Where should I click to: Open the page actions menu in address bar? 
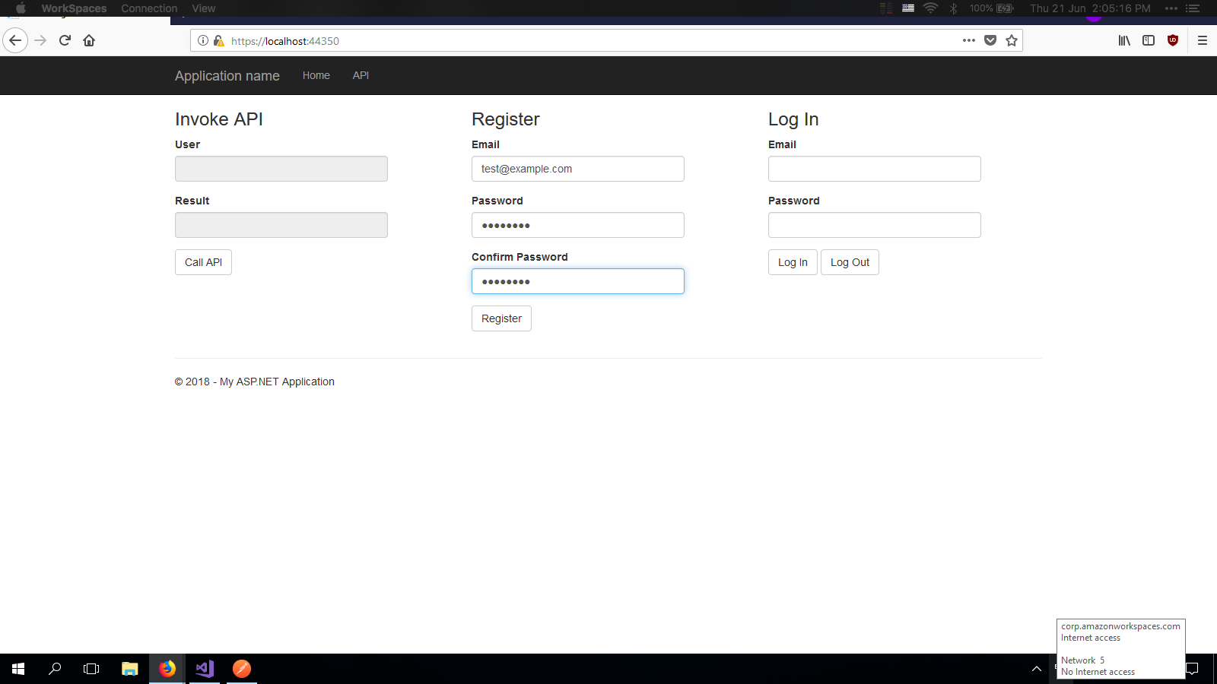[968, 40]
